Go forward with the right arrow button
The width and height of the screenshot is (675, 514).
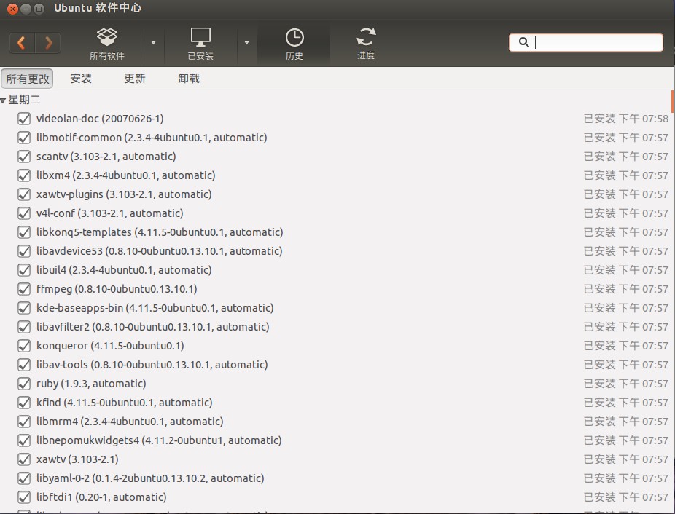[48, 42]
